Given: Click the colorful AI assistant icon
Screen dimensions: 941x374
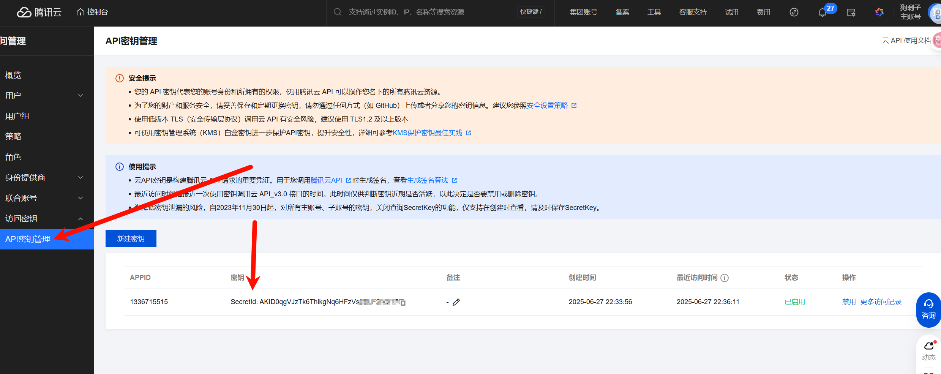Looking at the screenshot, I should pyautogui.click(x=879, y=12).
